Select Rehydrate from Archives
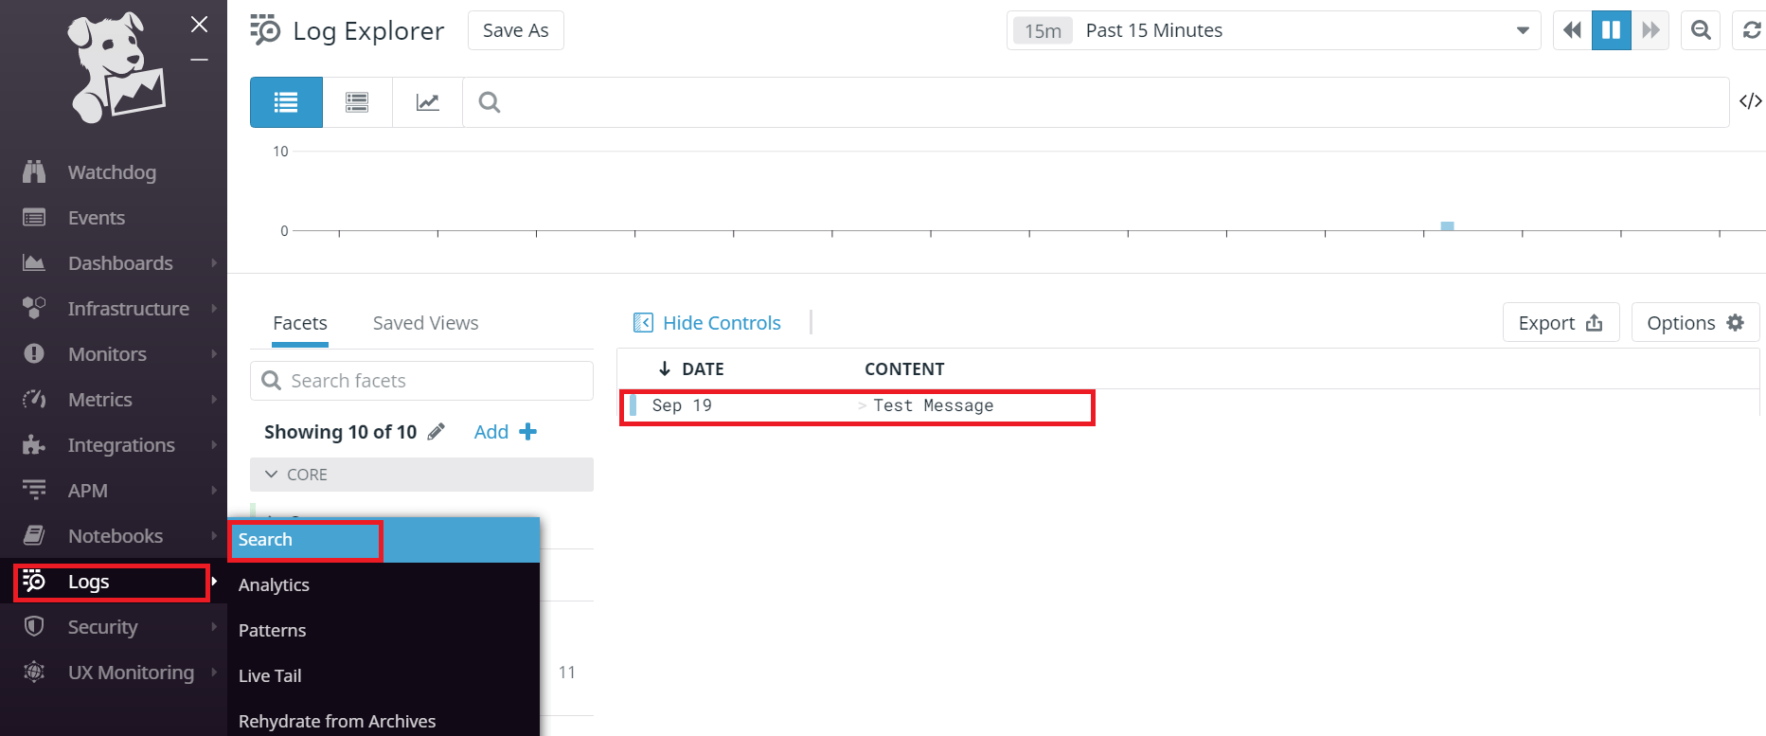The height and width of the screenshot is (736, 1766). pos(384,720)
